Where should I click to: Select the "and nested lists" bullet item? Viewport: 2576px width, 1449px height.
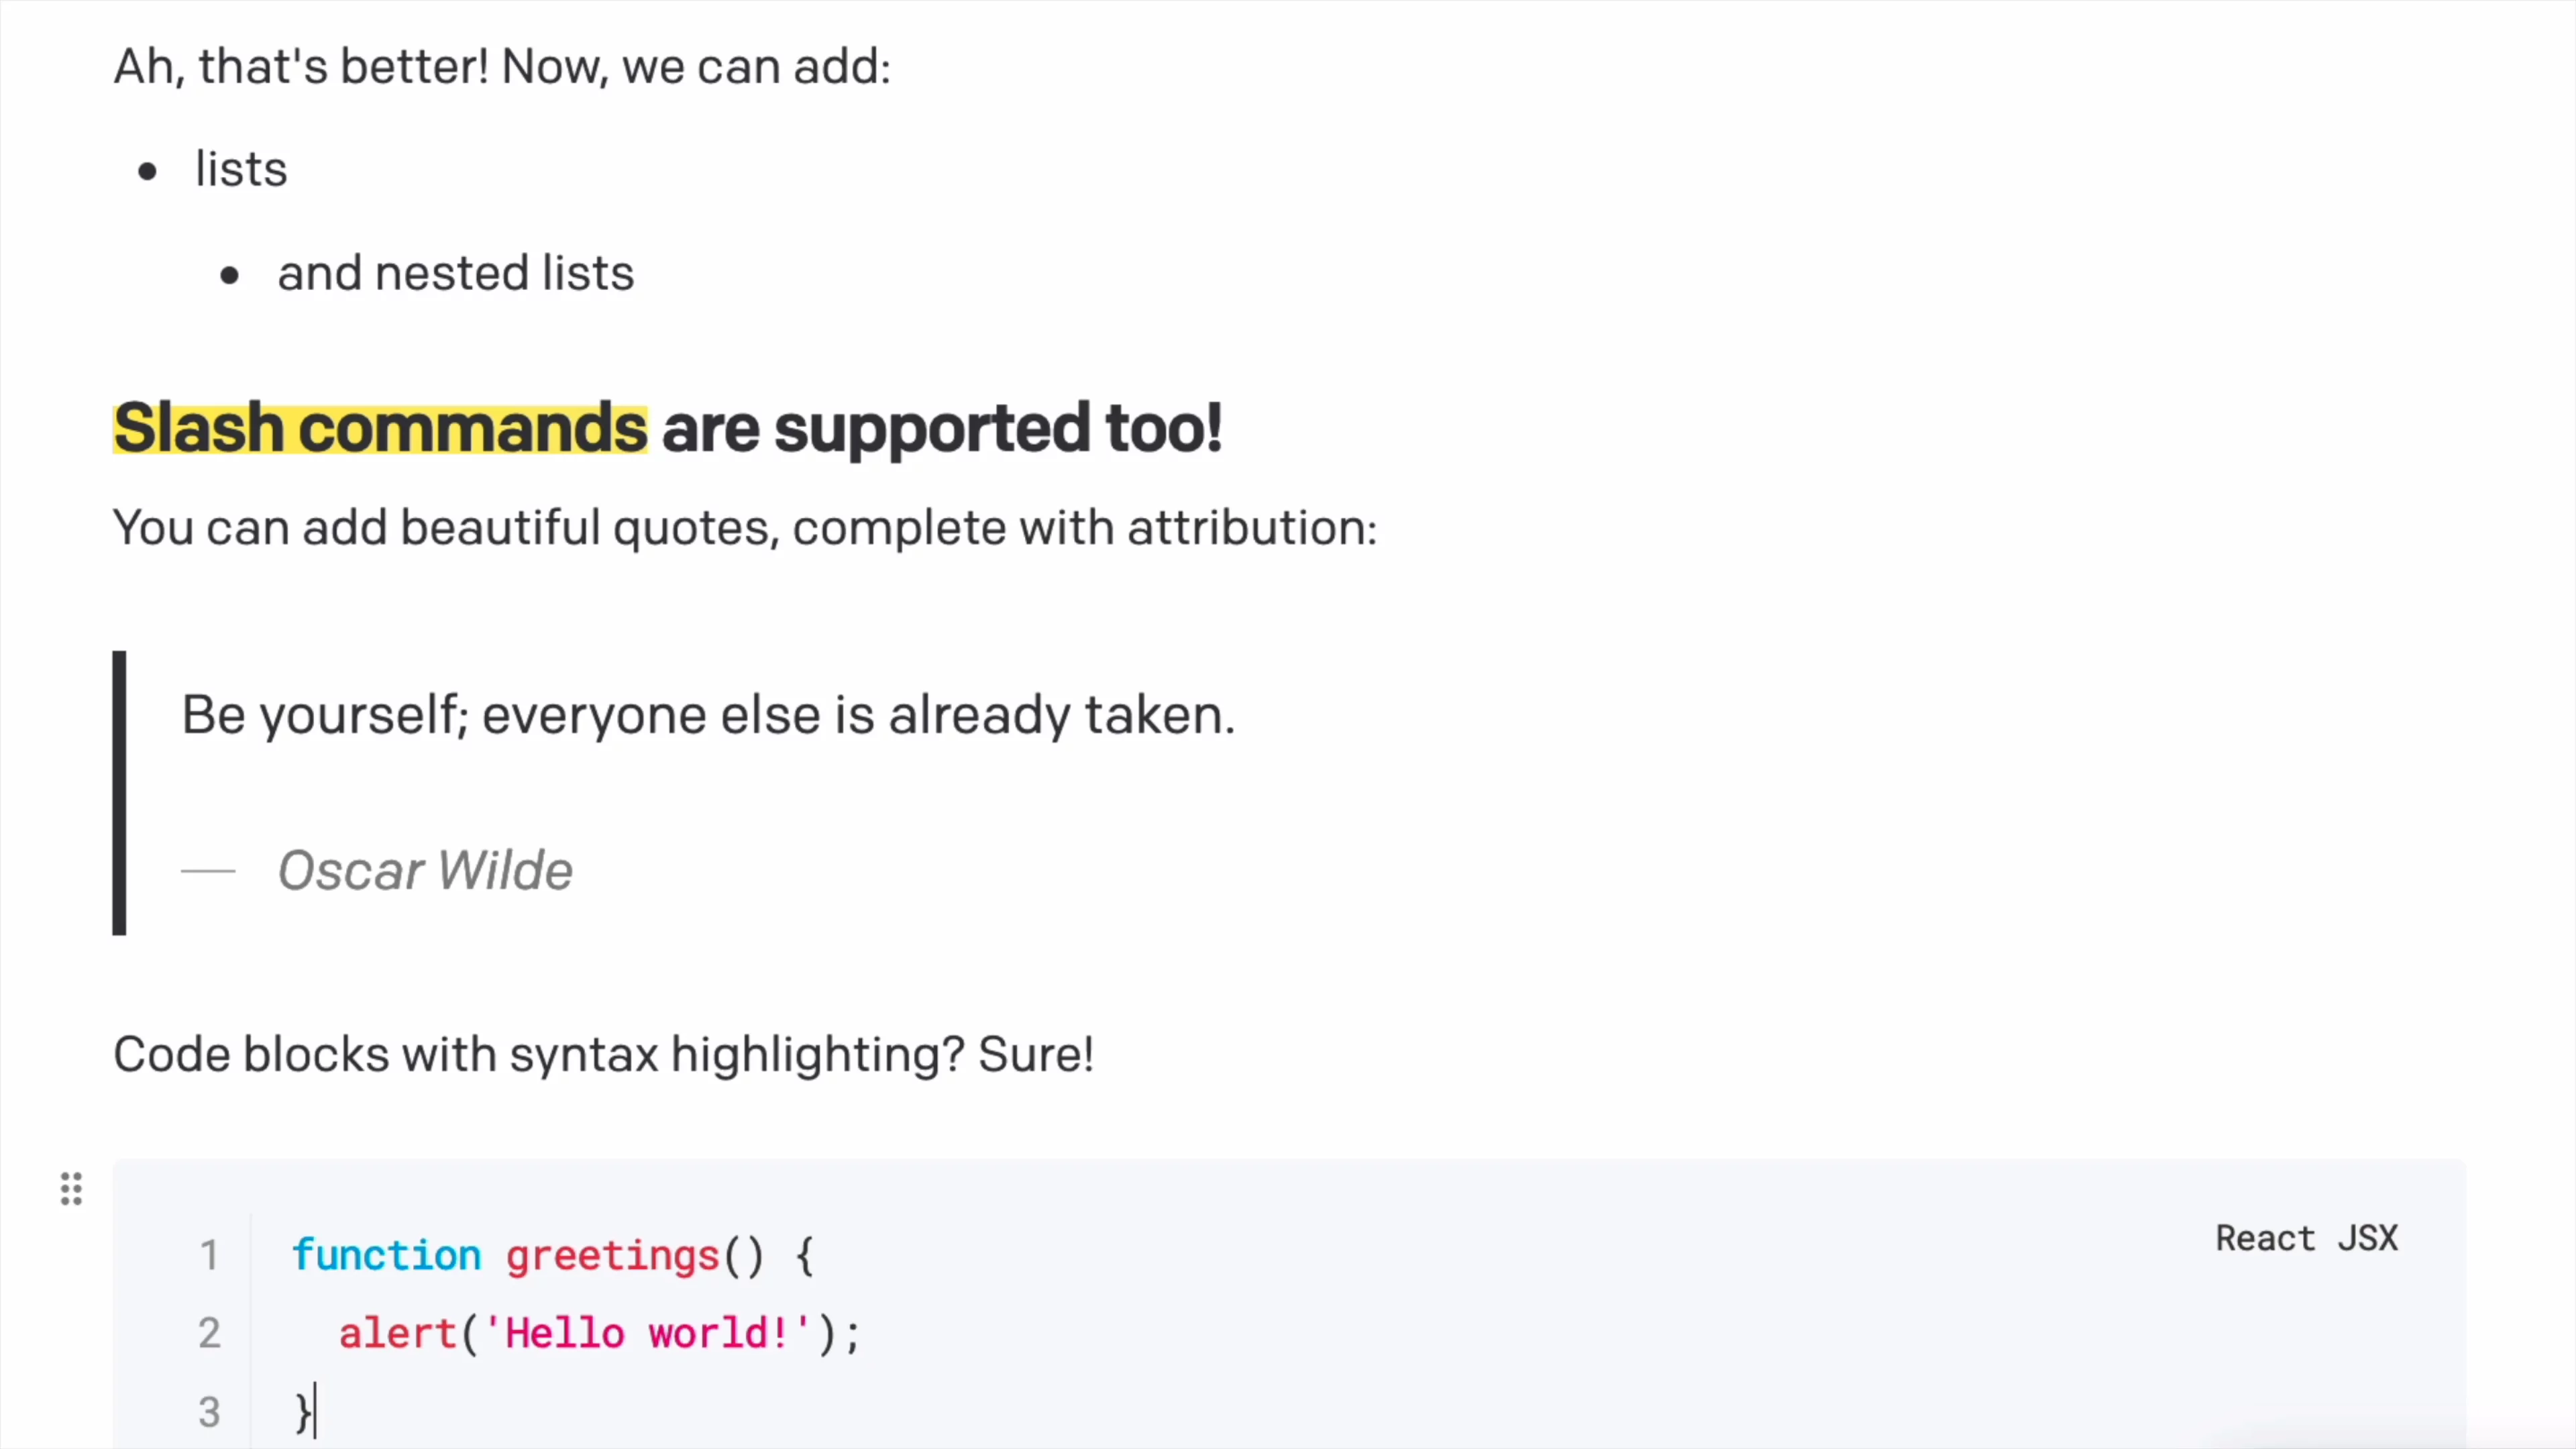coord(455,273)
